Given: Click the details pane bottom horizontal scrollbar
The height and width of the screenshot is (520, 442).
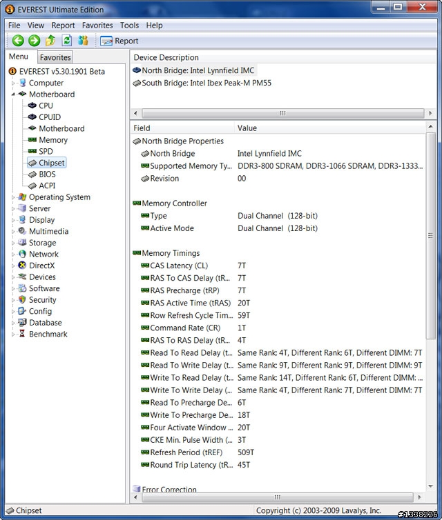Looking at the screenshot, I should (x=278, y=497).
